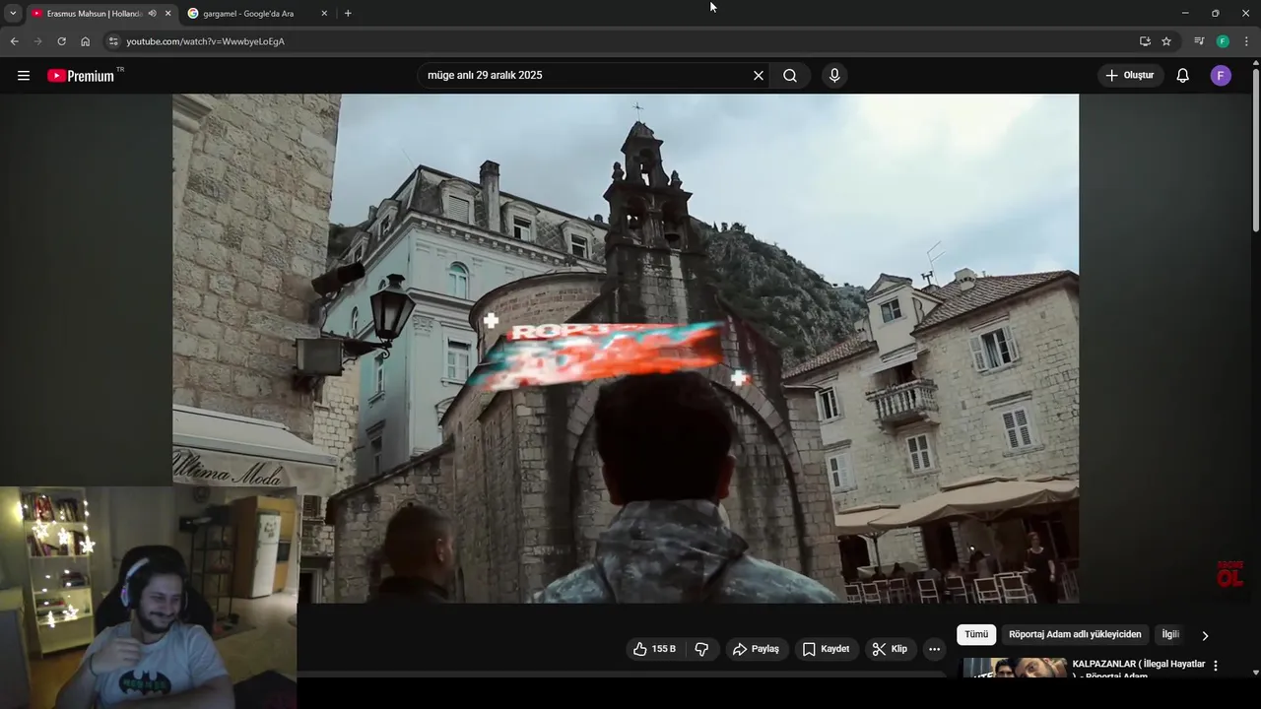Open the Chrome three-dot menu
Viewport: 1261px width, 709px height.
(1246, 41)
